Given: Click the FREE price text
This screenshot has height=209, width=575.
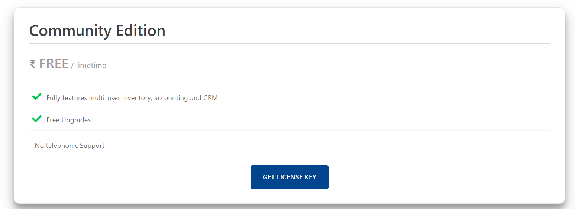Looking at the screenshot, I should coord(54,64).
